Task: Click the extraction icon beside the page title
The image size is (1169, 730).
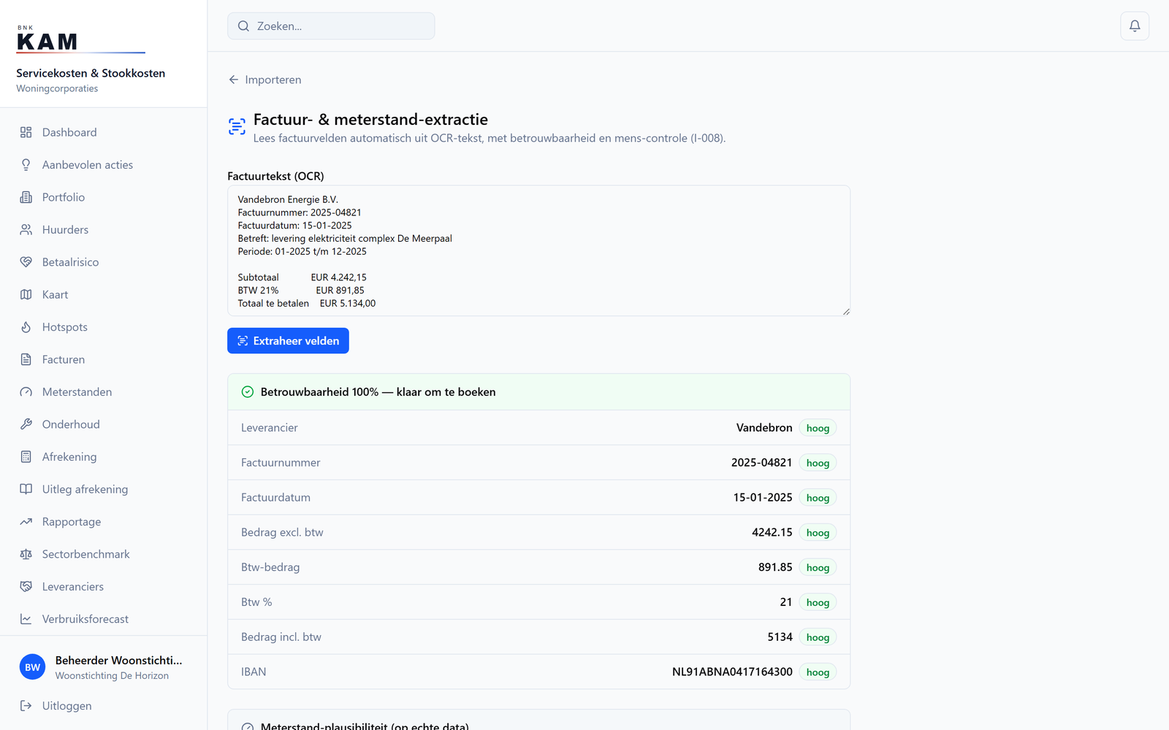Action: pyautogui.click(x=237, y=126)
